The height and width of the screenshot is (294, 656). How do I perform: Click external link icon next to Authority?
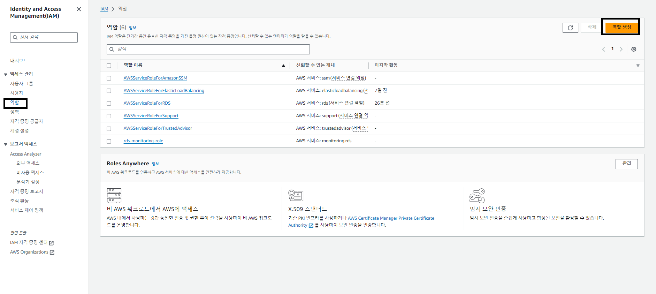[x=311, y=226]
